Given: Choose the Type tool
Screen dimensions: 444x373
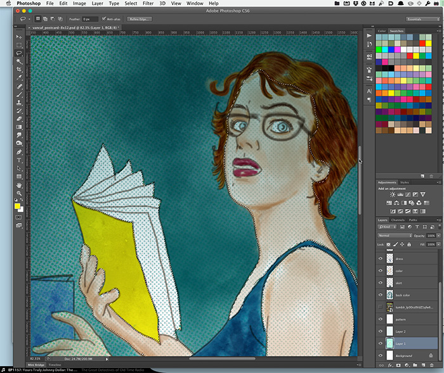Looking at the screenshot, I should 19,160.
